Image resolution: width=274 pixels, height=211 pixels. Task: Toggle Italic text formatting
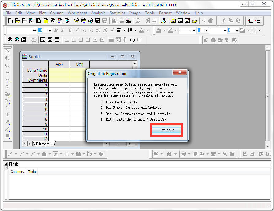pyautogui.click(x=63, y=30)
